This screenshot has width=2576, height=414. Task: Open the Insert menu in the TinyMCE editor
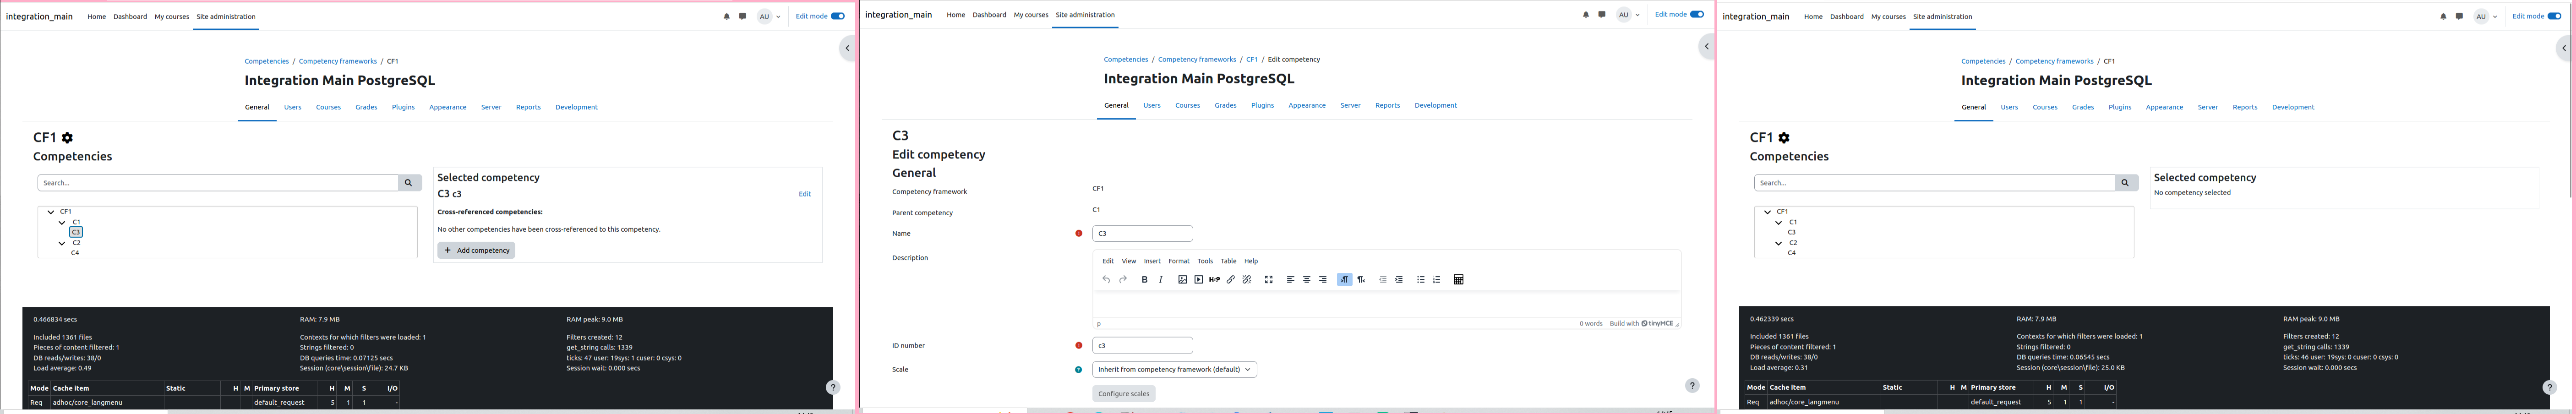point(1152,261)
